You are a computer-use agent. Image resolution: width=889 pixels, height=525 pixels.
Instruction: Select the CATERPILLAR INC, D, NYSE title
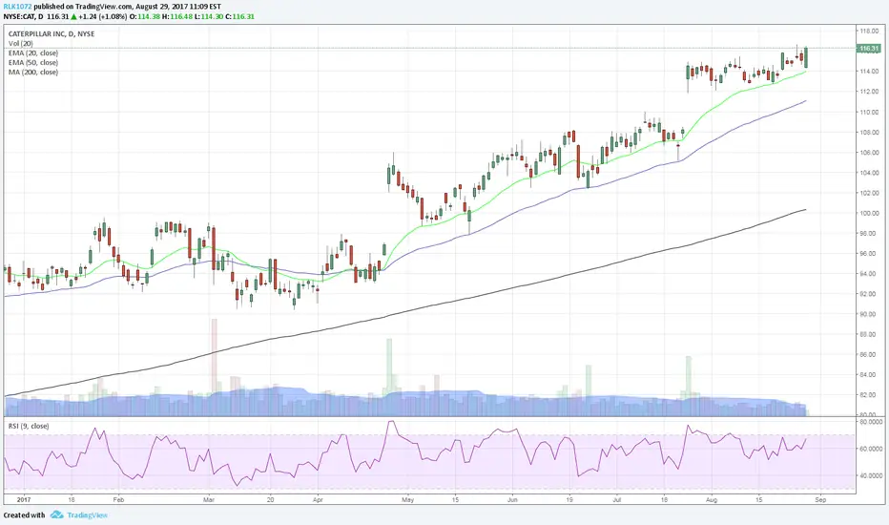click(51, 34)
